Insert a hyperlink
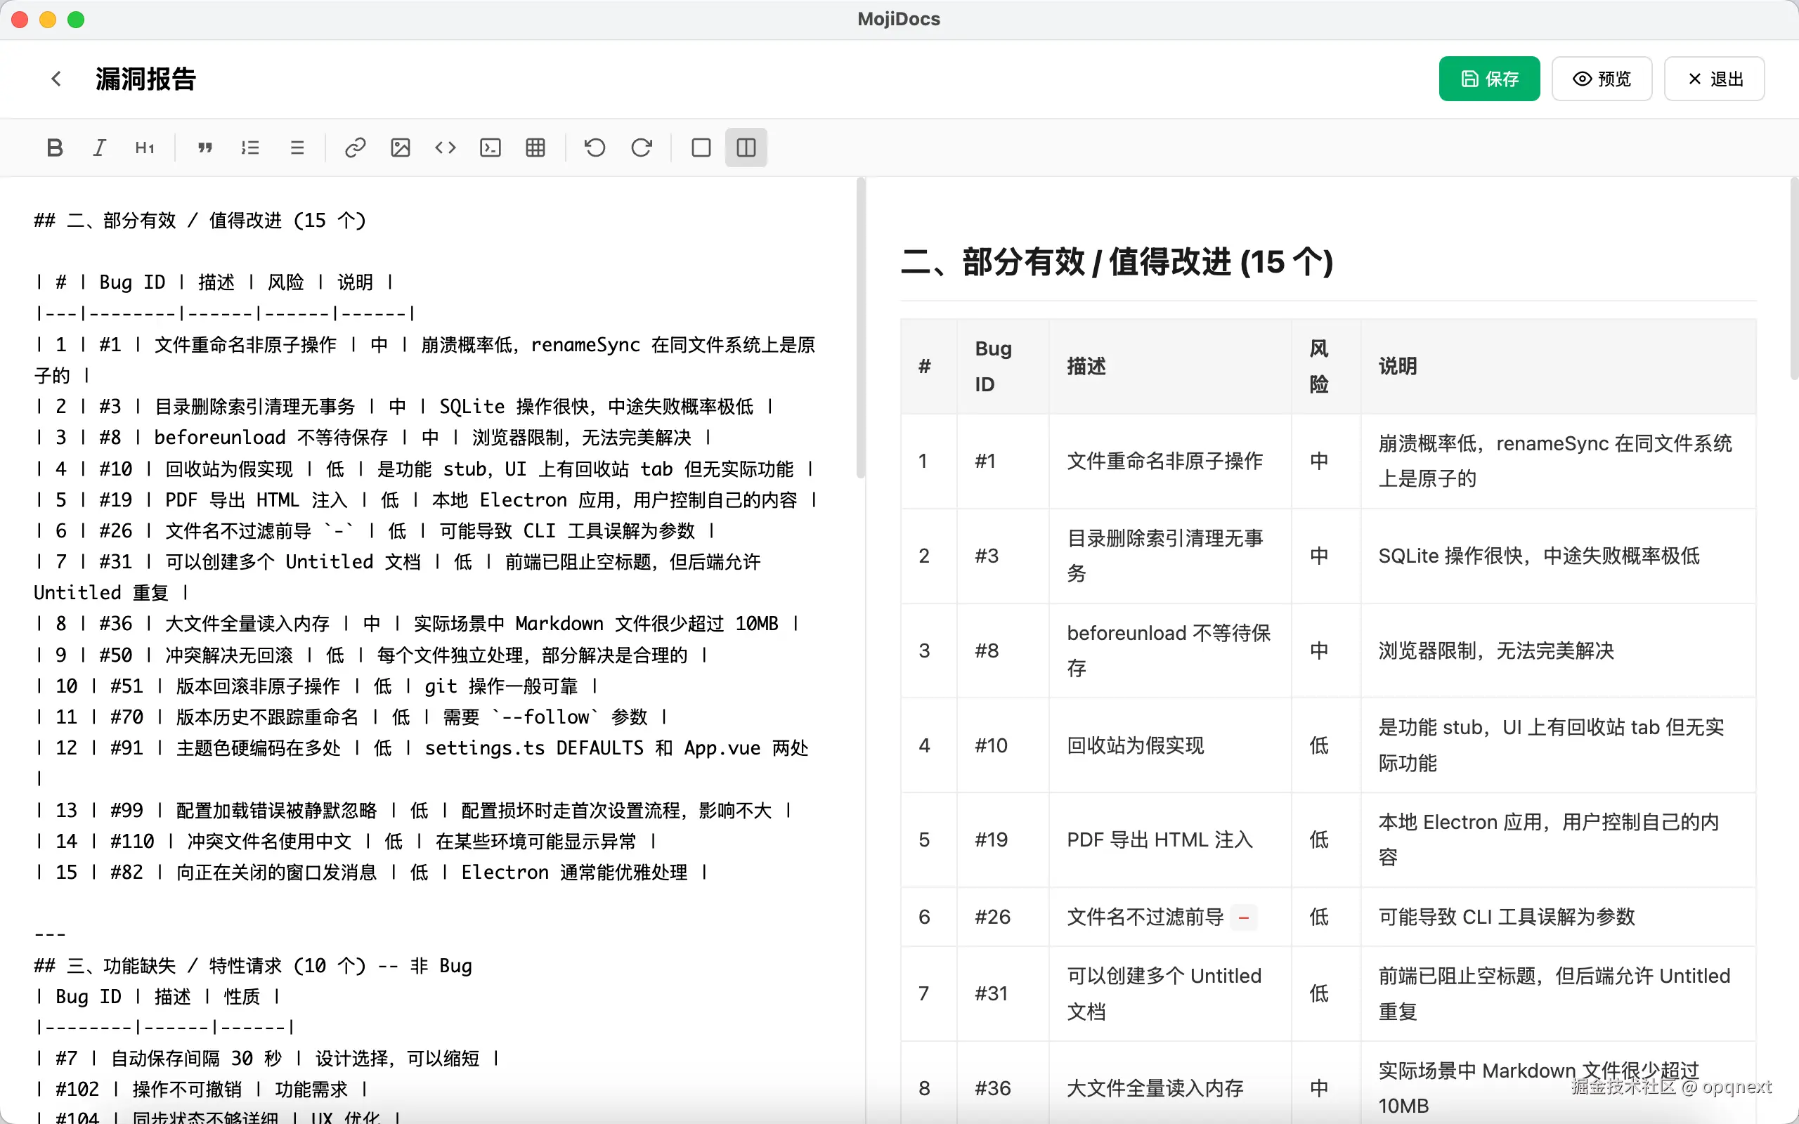The width and height of the screenshot is (1799, 1124). coord(356,148)
